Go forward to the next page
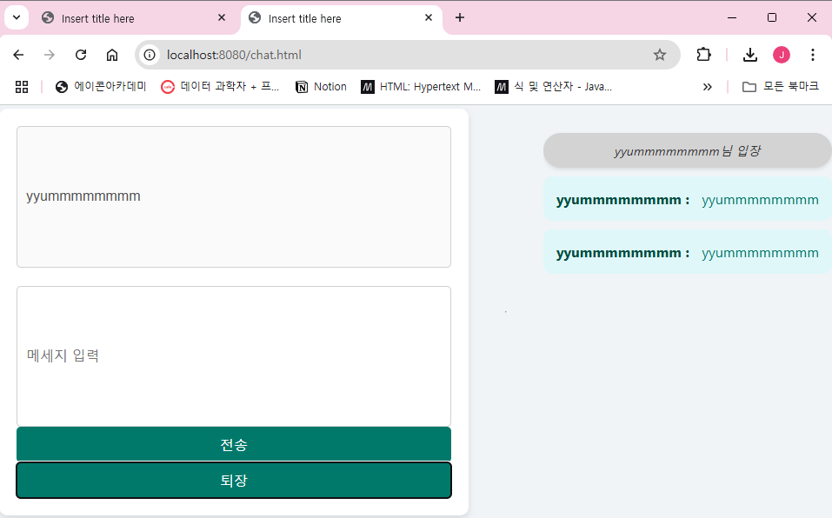 [50, 55]
